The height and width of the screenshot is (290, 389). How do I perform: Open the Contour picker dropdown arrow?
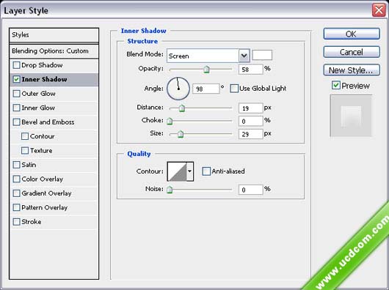click(x=190, y=171)
